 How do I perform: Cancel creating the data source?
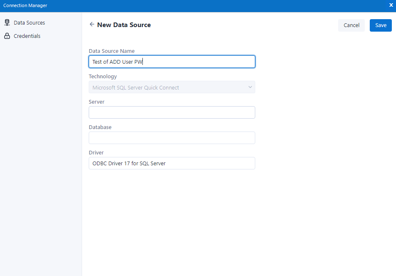point(351,25)
